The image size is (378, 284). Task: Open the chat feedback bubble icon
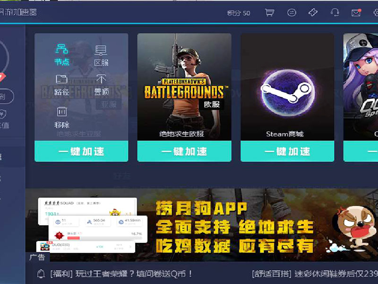coord(292,13)
